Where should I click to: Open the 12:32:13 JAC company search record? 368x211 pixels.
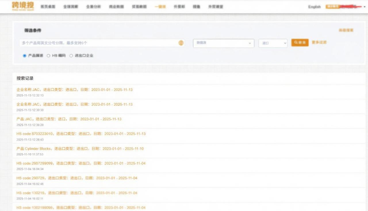(x=74, y=90)
